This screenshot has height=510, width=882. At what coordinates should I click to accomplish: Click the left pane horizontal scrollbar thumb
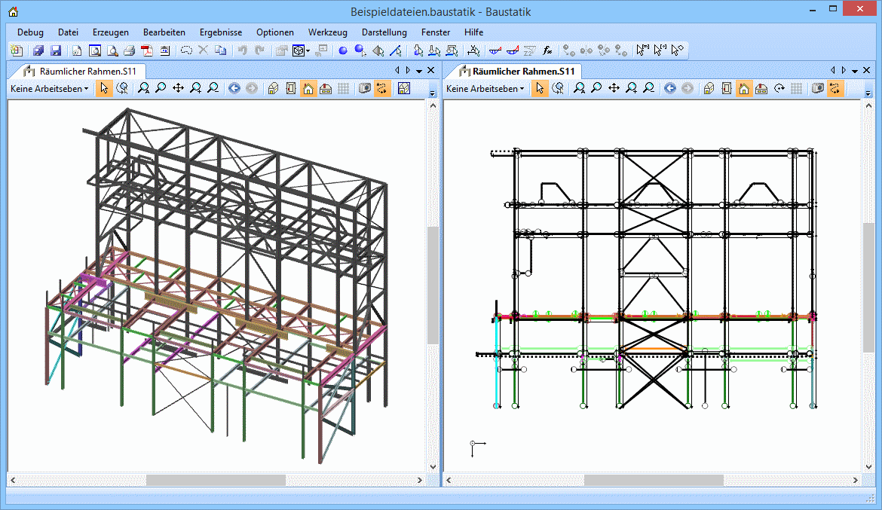[216, 480]
